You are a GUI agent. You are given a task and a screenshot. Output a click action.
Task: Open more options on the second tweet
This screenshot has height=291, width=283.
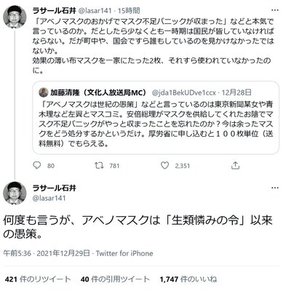pyautogui.click(x=275, y=188)
